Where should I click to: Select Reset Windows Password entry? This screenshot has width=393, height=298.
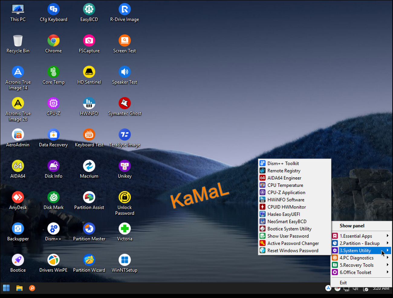pos(294,250)
